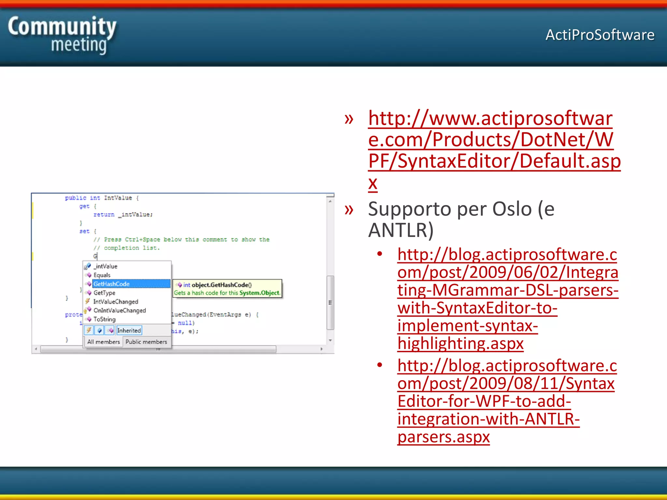Image resolution: width=667 pixels, height=500 pixels.
Task: Click the horizontal scrollbar right arrow
Action: pos(322,349)
